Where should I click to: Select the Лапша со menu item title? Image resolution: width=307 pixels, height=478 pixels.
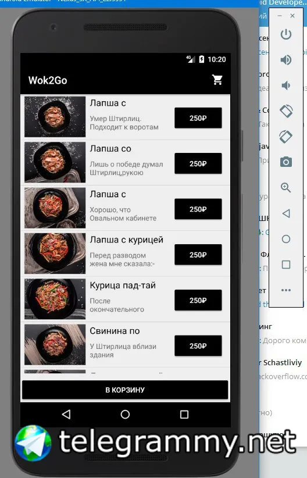click(110, 149)
